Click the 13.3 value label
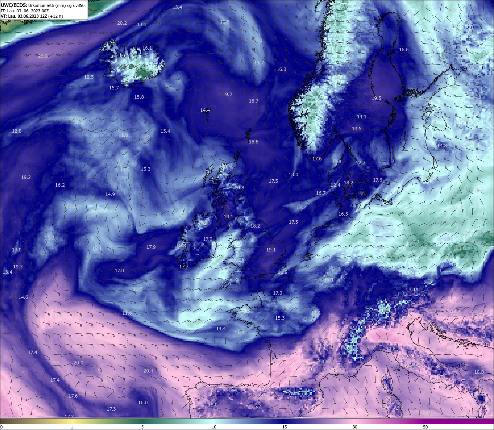This screenshot has height=430, width=494. 142,25
